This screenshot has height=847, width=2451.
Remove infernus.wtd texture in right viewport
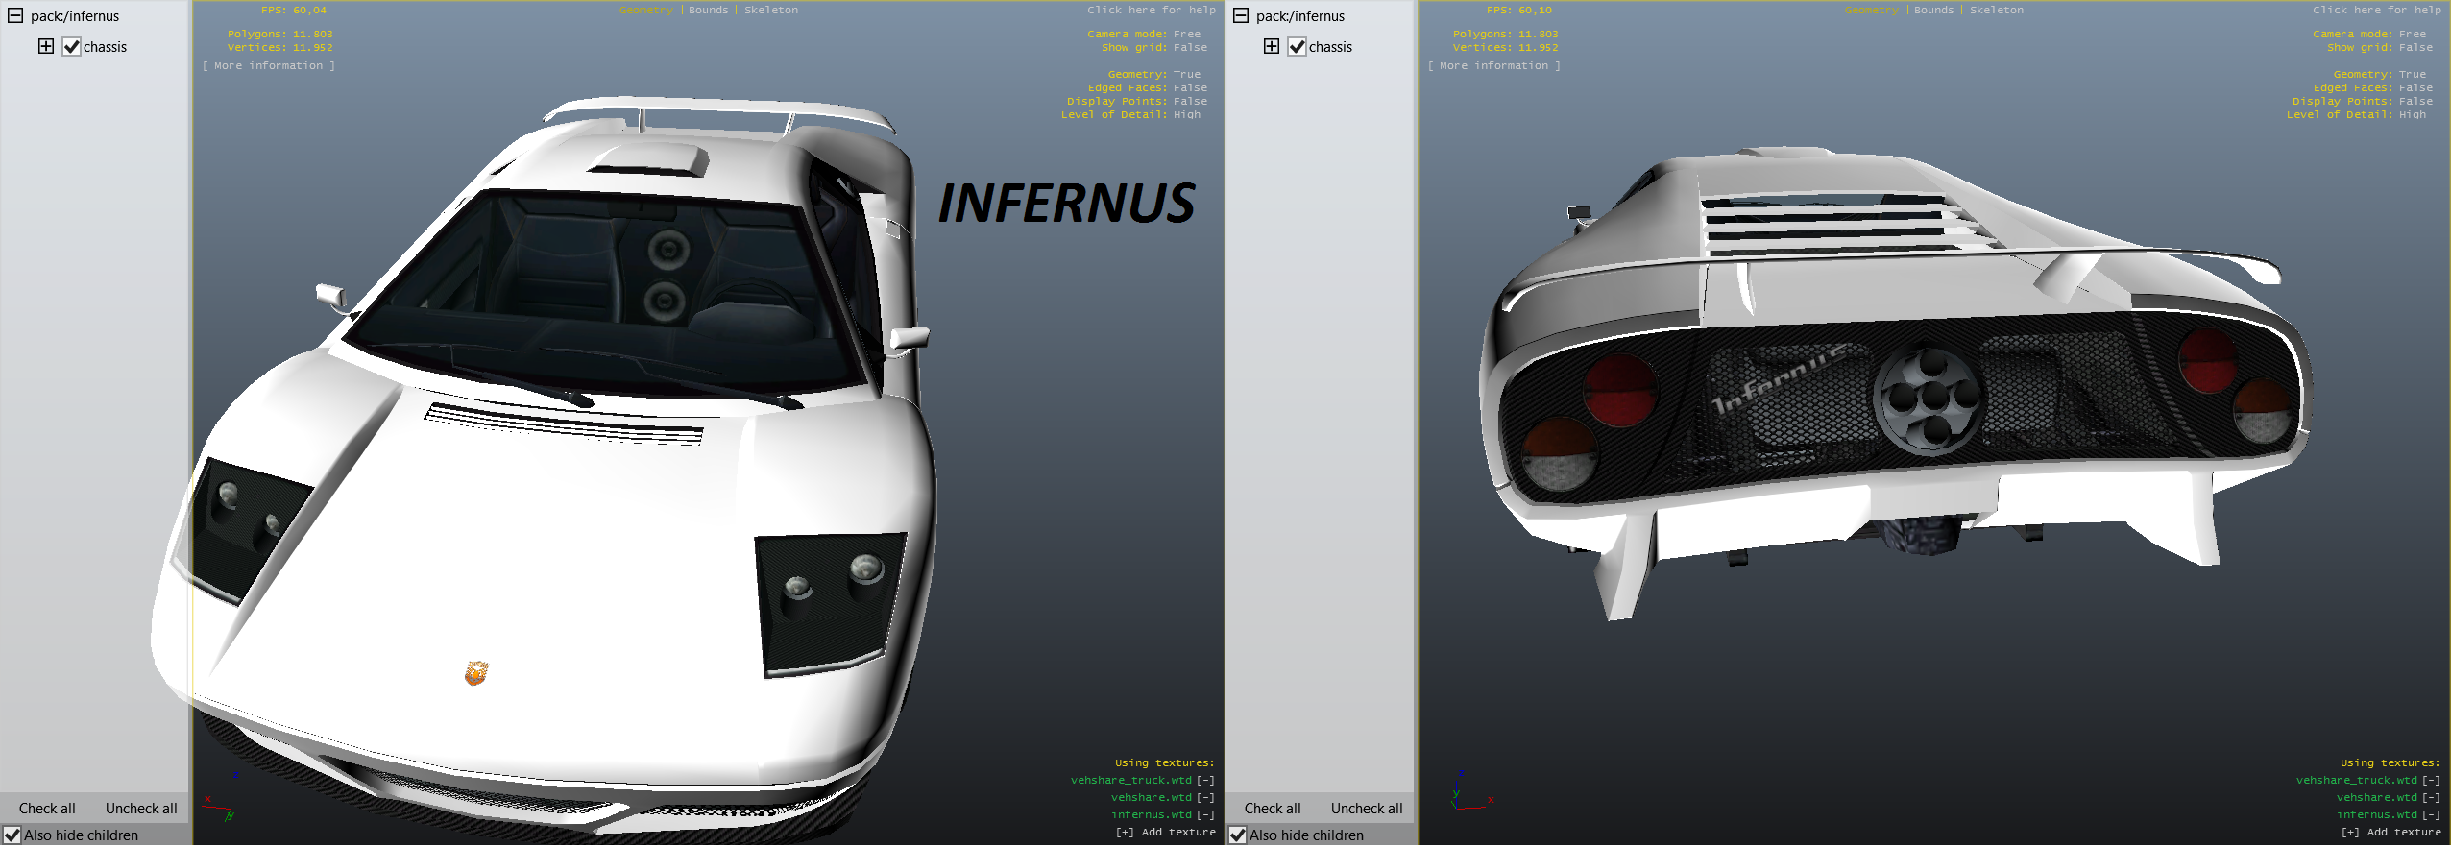(2431, 815)
